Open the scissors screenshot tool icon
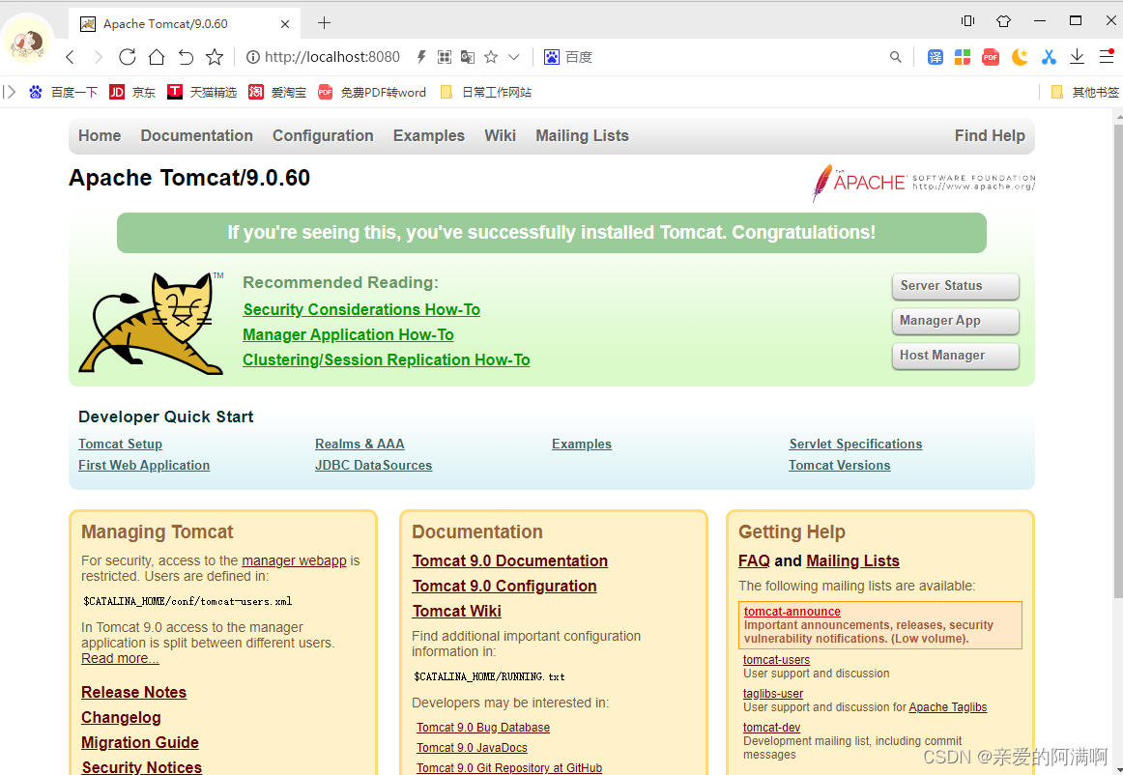Viewport: 1123px width, 775px height. click(1049, 57)
